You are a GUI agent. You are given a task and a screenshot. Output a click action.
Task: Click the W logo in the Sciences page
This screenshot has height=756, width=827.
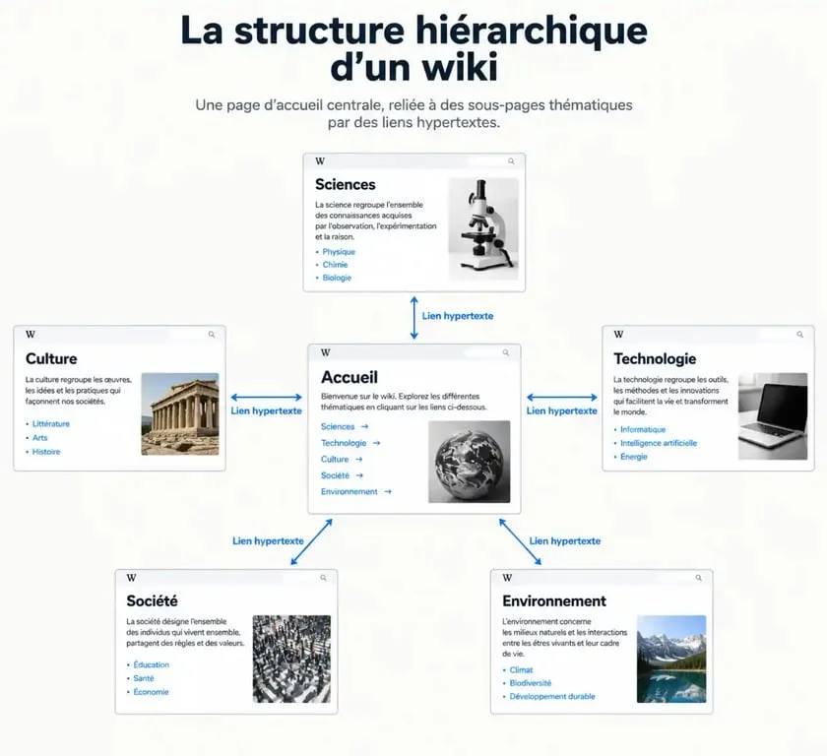(x=320, y=161)
